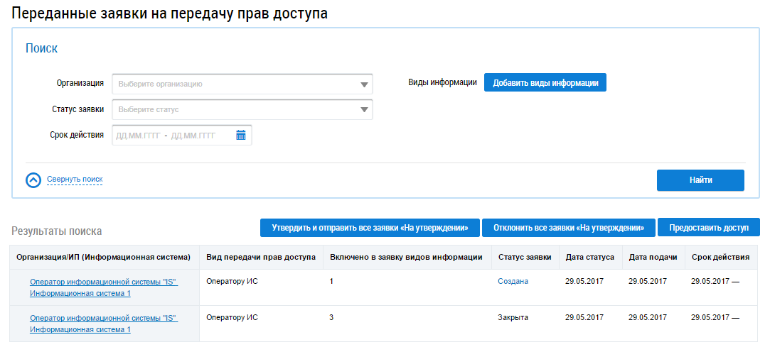
Task: Click Предоставить доступ button
Action: point(709,228)
